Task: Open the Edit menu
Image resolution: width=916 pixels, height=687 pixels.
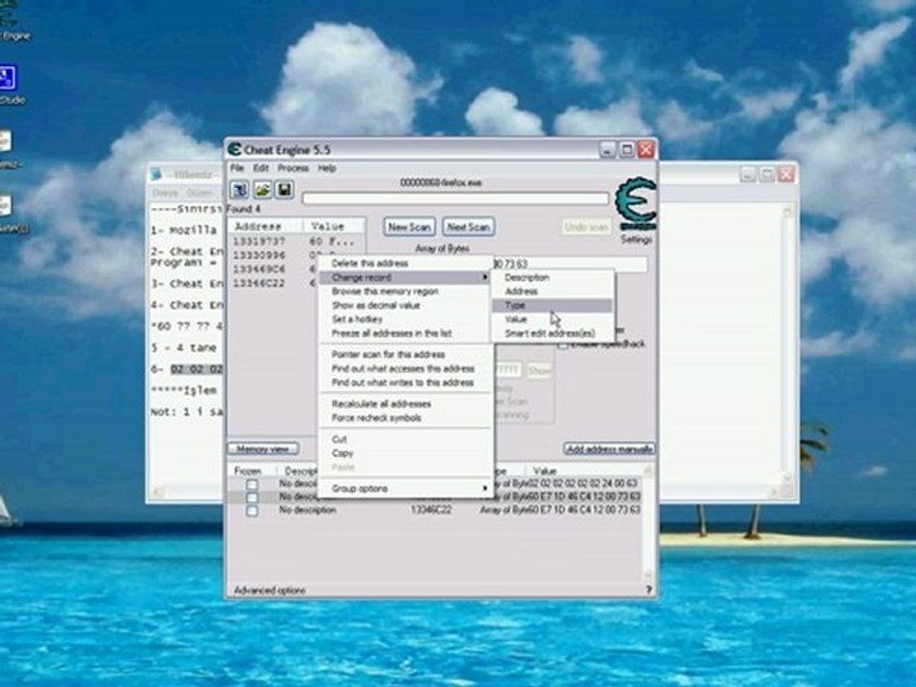Action: point(260,168)
